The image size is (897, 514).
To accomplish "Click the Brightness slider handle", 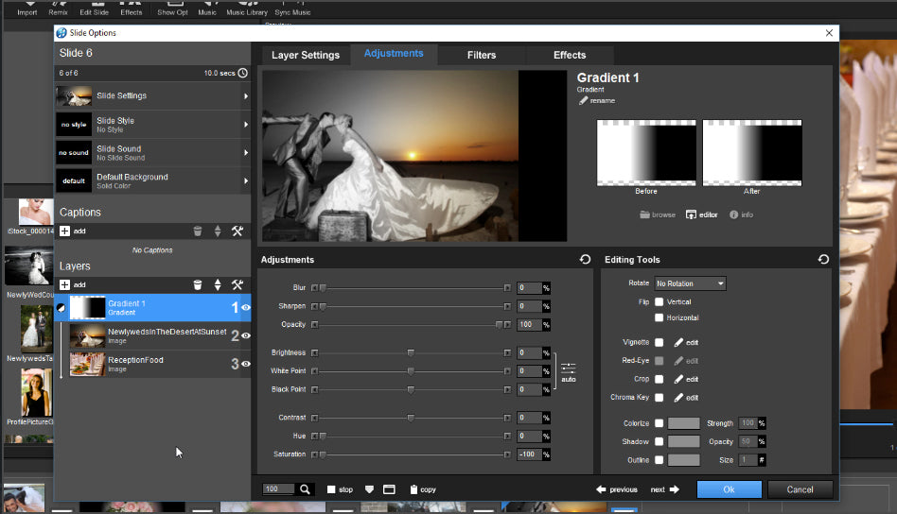I will coord(411,353).
